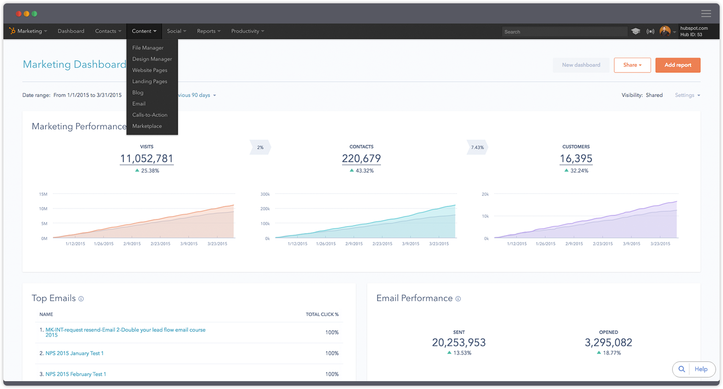Click the Visits total 11,052,781
Viewport: 723px width, 389px height.
point(147,159)
